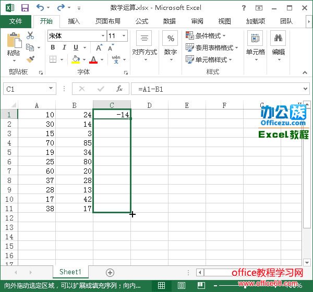Select the Sheet1 tab

70,272
